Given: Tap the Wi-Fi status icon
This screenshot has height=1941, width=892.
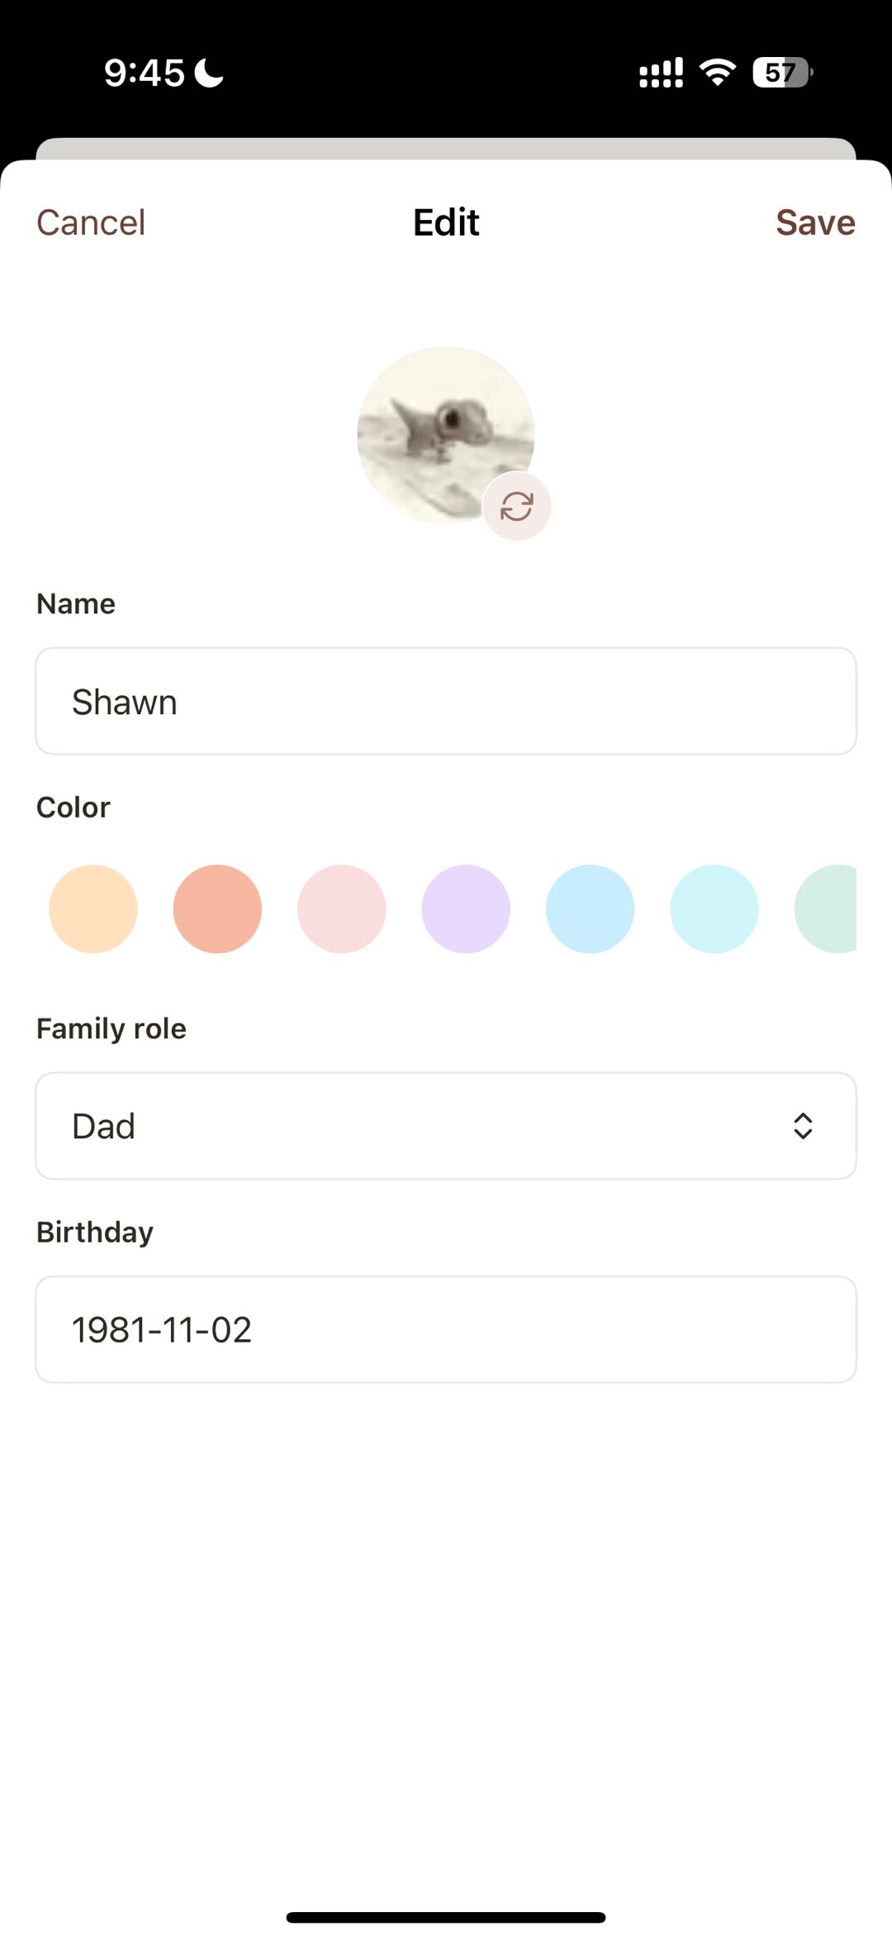Looking at the screenshot, I should coord(718,73).
